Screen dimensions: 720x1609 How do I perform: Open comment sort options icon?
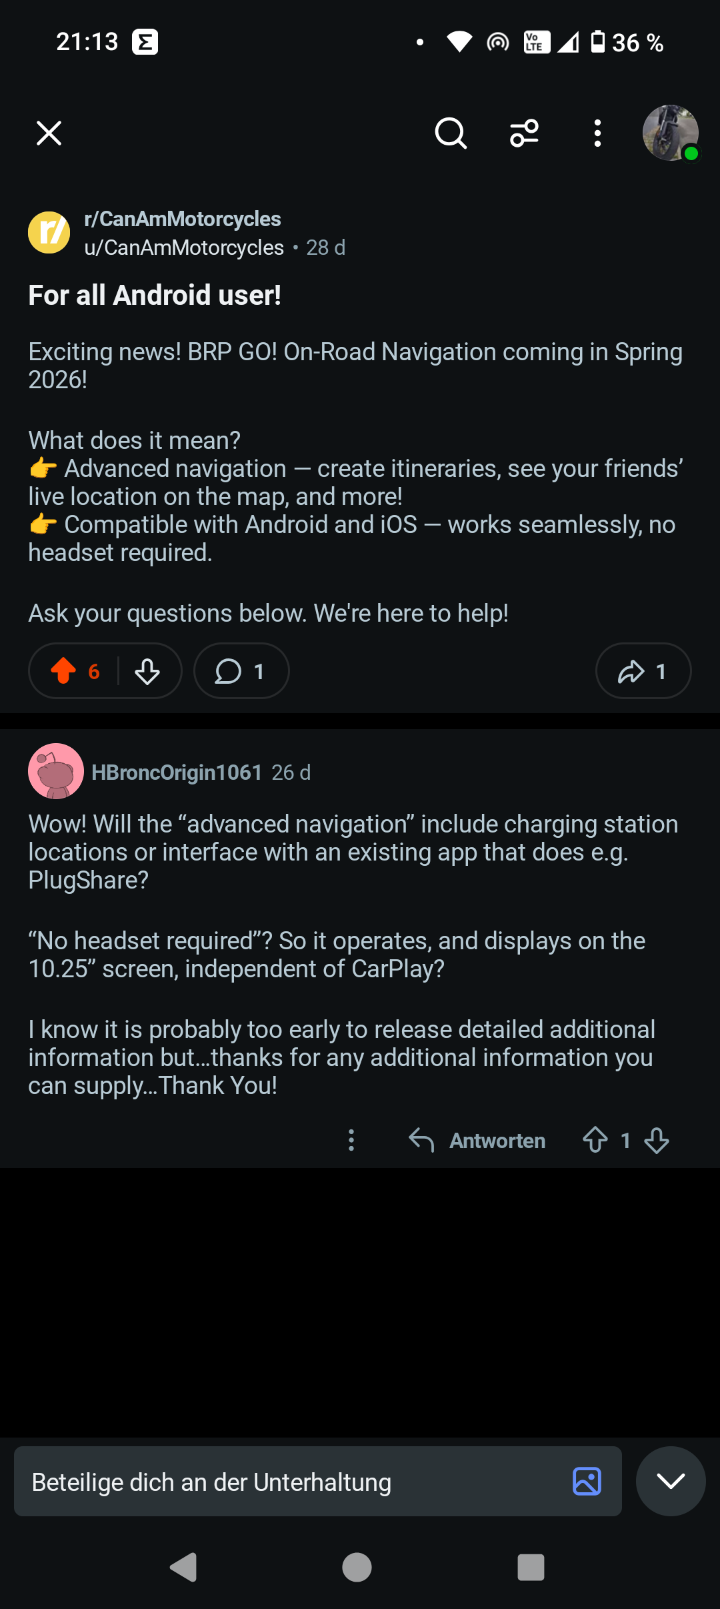[524, 133]
